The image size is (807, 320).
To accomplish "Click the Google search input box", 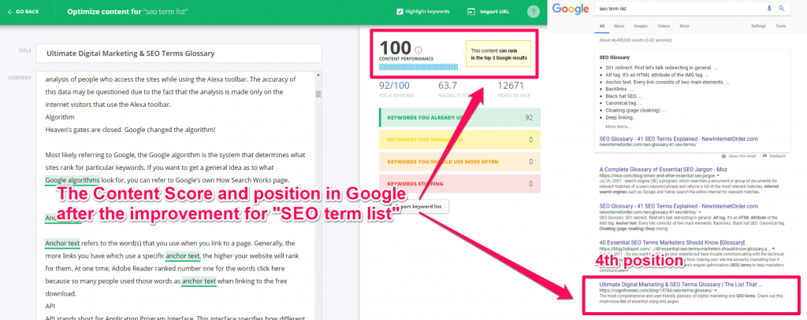I will pos(679,9).
